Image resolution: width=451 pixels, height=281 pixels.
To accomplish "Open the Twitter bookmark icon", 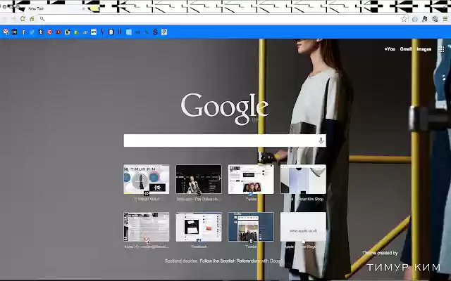I will (32, 32).
